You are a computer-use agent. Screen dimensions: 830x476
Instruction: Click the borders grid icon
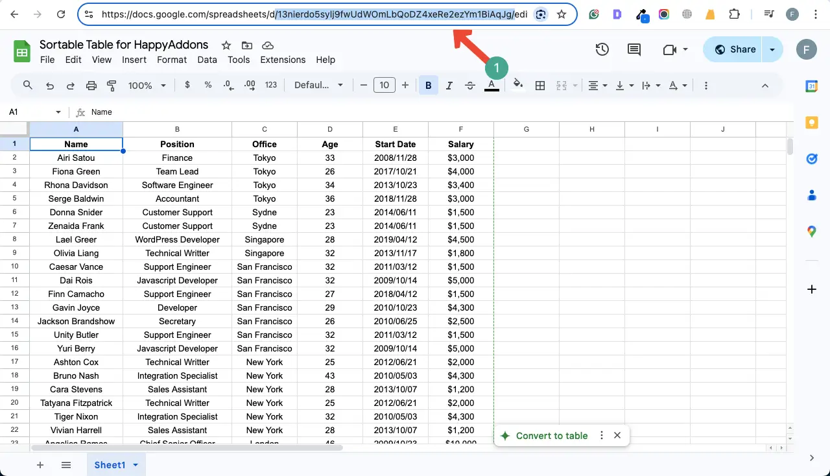pos(539,85)
